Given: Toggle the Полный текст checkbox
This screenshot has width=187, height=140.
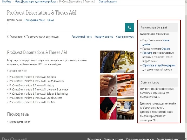Looking at the screenshot, I should coord(8,37).
